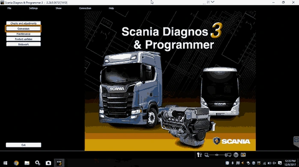Open File Explorer from the taskbar
The height and width of the screenshot is (167, 299).
[27, 163]
